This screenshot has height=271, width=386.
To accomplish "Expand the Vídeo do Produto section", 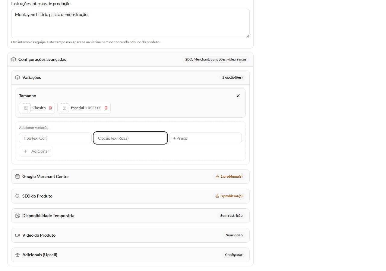I will tap(130, 235).
